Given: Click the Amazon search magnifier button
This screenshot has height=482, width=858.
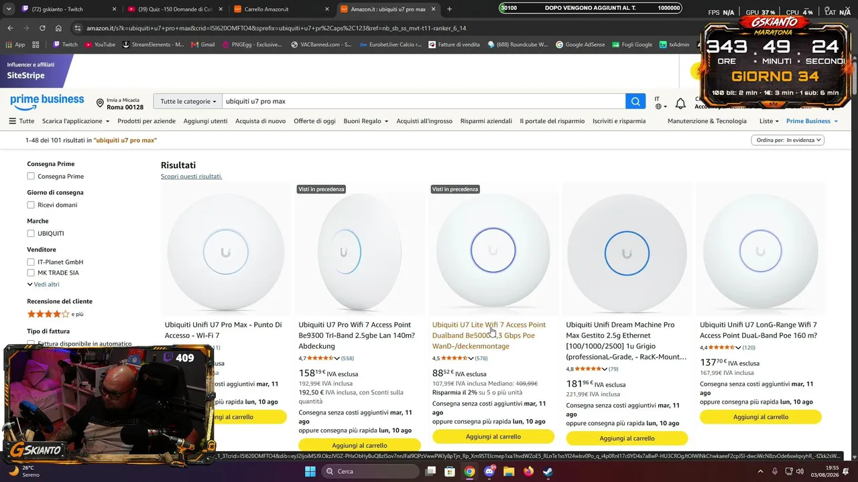Looking at the screenshot, I should point(635,101).
